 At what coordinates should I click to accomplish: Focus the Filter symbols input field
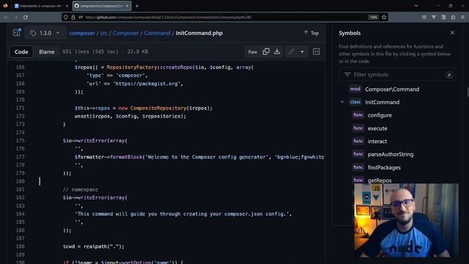[397, 75]
